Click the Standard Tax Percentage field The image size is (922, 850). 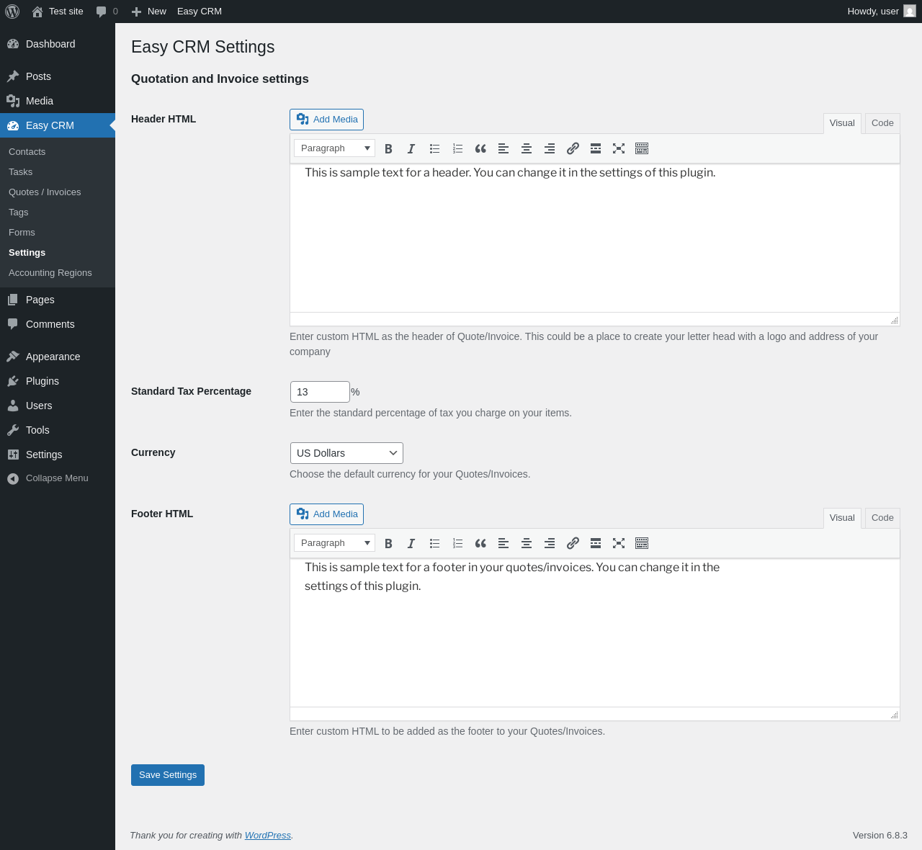pyautogui.click(x=320, y=392)
